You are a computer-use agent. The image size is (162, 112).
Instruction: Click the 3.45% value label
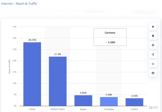tap(134, 96)
